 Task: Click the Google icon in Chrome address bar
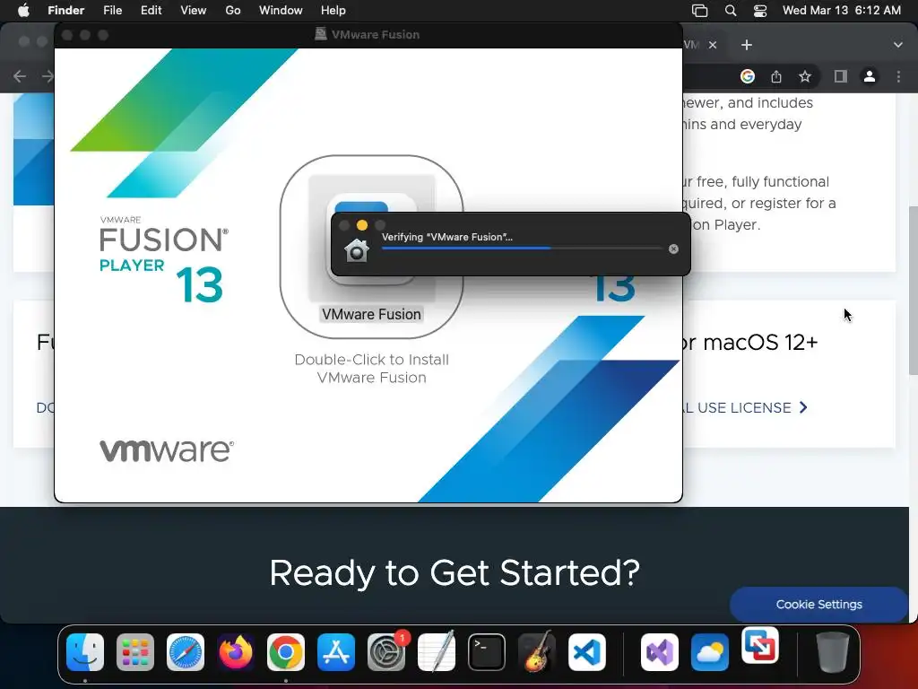click(747, 76)
